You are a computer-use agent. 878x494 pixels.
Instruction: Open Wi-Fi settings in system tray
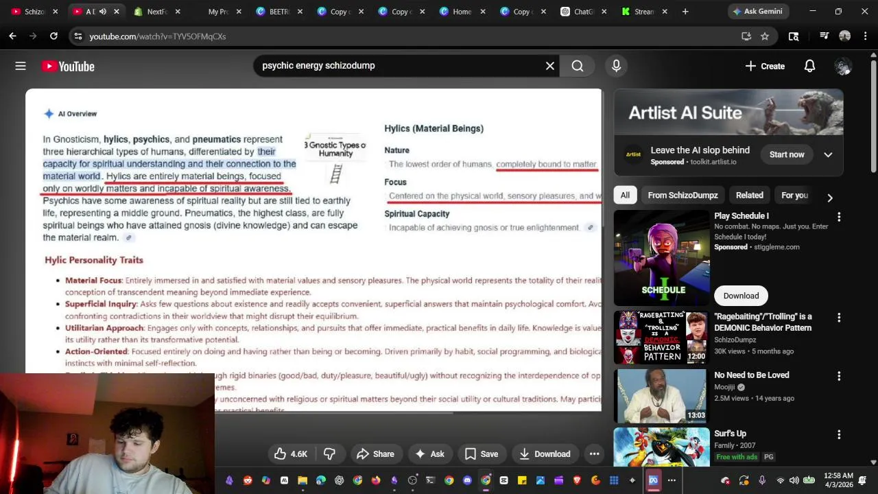780,480
